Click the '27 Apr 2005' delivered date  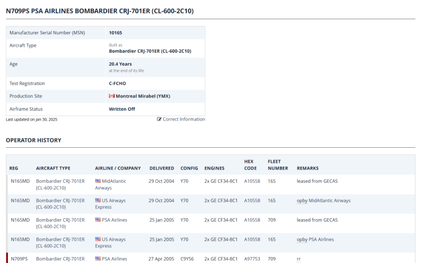pos(161,259)
